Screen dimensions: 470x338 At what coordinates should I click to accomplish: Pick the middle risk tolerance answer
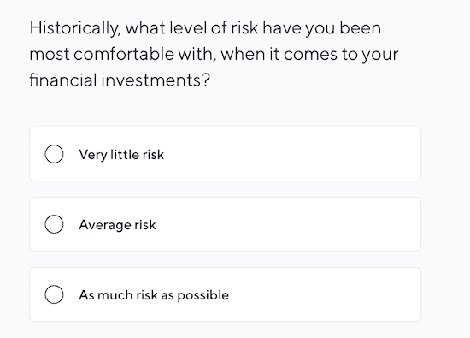(225, 224)
